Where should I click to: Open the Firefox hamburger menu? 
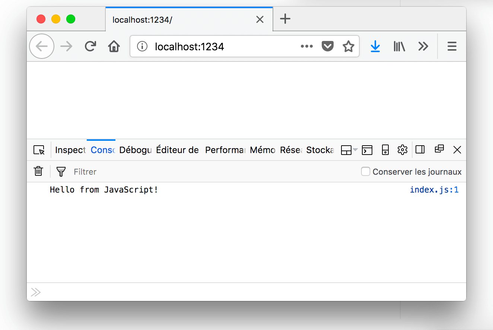452,46
